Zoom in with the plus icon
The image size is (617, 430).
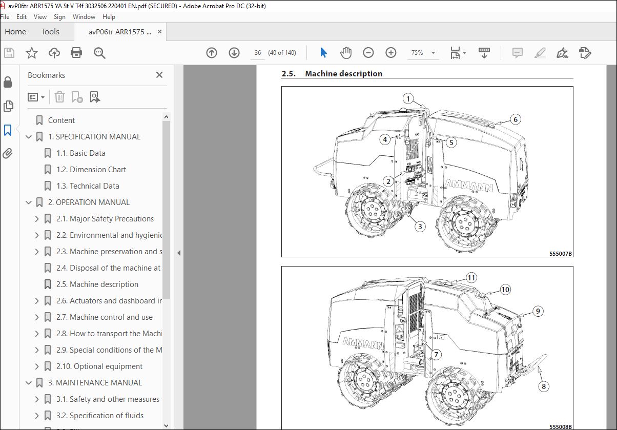pyautogui.click(x=391, y=53)
